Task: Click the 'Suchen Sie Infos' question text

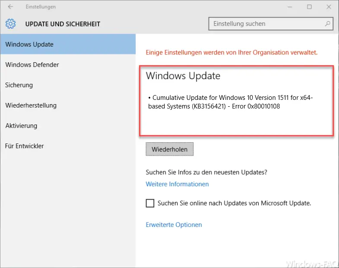Action: click(x=206, y=172)
